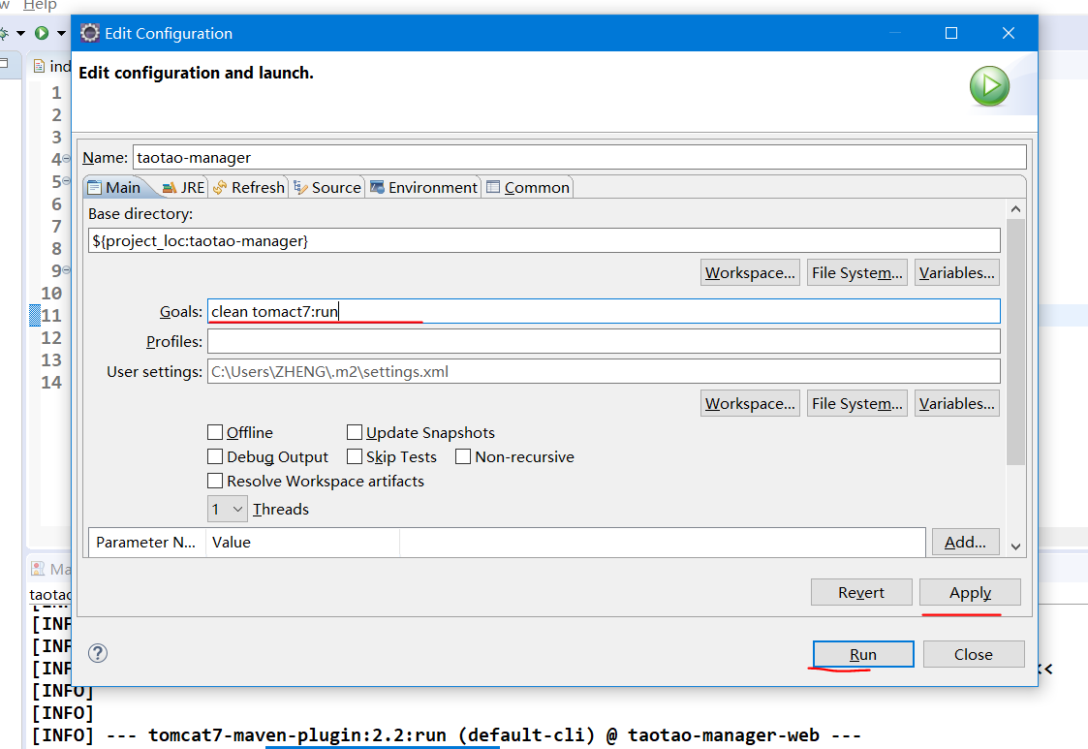Viewport: 1088px width, 749px height.
Task: Open the help question mark icon
Action: coord(98,653)
